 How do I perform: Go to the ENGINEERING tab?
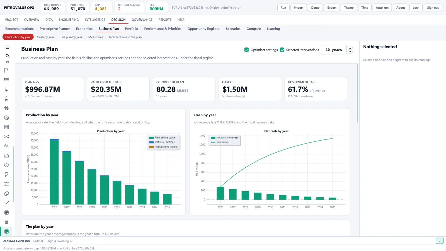tap(69, 20)
